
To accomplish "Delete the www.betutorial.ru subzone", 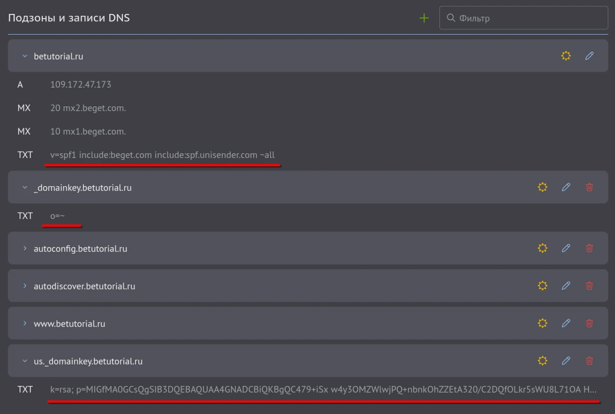I will click(589, 323).
